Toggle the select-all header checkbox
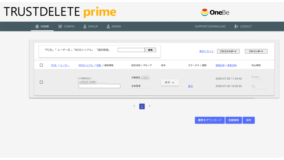 click(41, 65)
